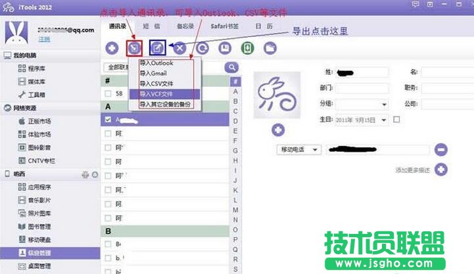Click the 姓 surname input field
This screenshot has height=274, width=474.
[362, 72]
